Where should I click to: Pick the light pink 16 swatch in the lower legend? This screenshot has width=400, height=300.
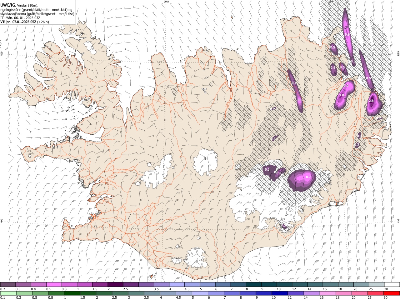[327, 293]
